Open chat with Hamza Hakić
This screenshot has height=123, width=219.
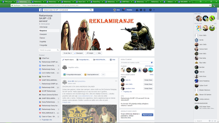[x=205, y=49]
